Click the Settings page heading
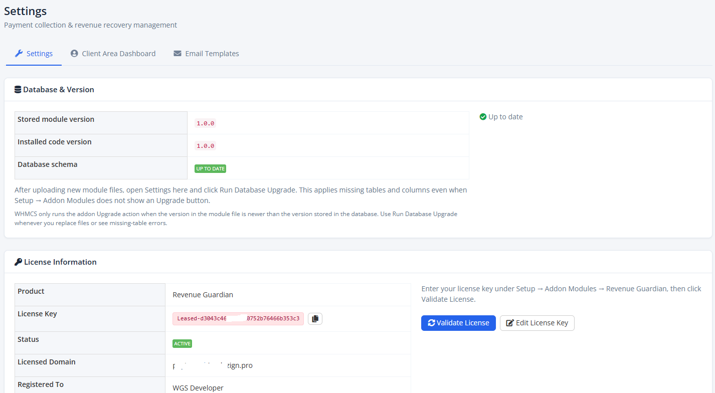Image resolution: width=715 pixels, height=393 pixels. 26,11
